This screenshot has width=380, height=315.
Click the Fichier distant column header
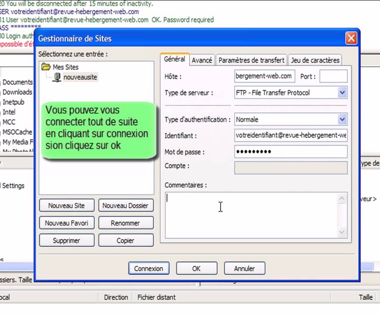[156, 297]
